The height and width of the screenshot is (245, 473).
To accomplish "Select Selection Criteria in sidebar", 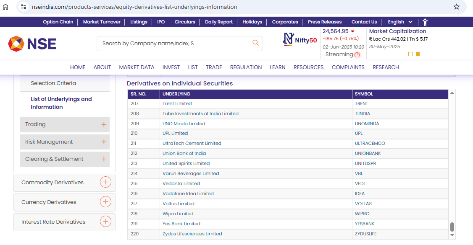I will tap(53, 83).
